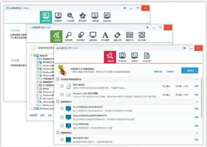207x147 pixels.
Task: Check the system speedup group checkbox in optimizer
Action: click(x=58, y=102)
